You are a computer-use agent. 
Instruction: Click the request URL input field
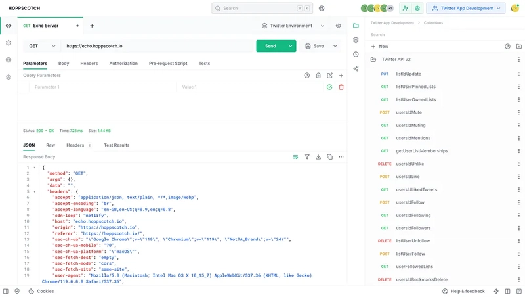tap(157, 46)
